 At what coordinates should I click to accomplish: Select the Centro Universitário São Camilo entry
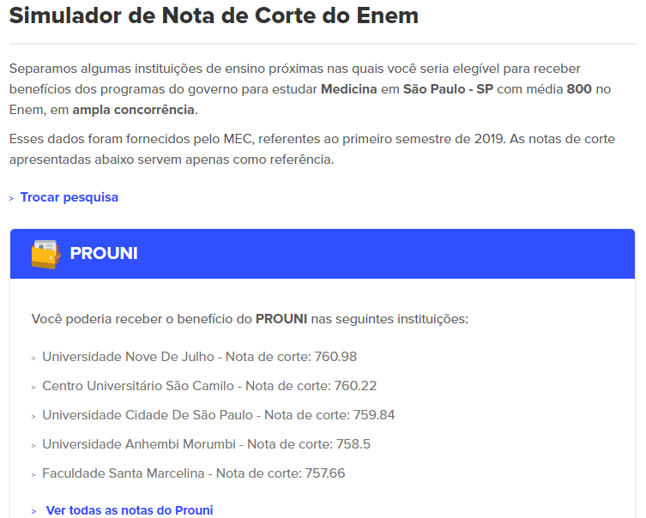coord(209,386)
